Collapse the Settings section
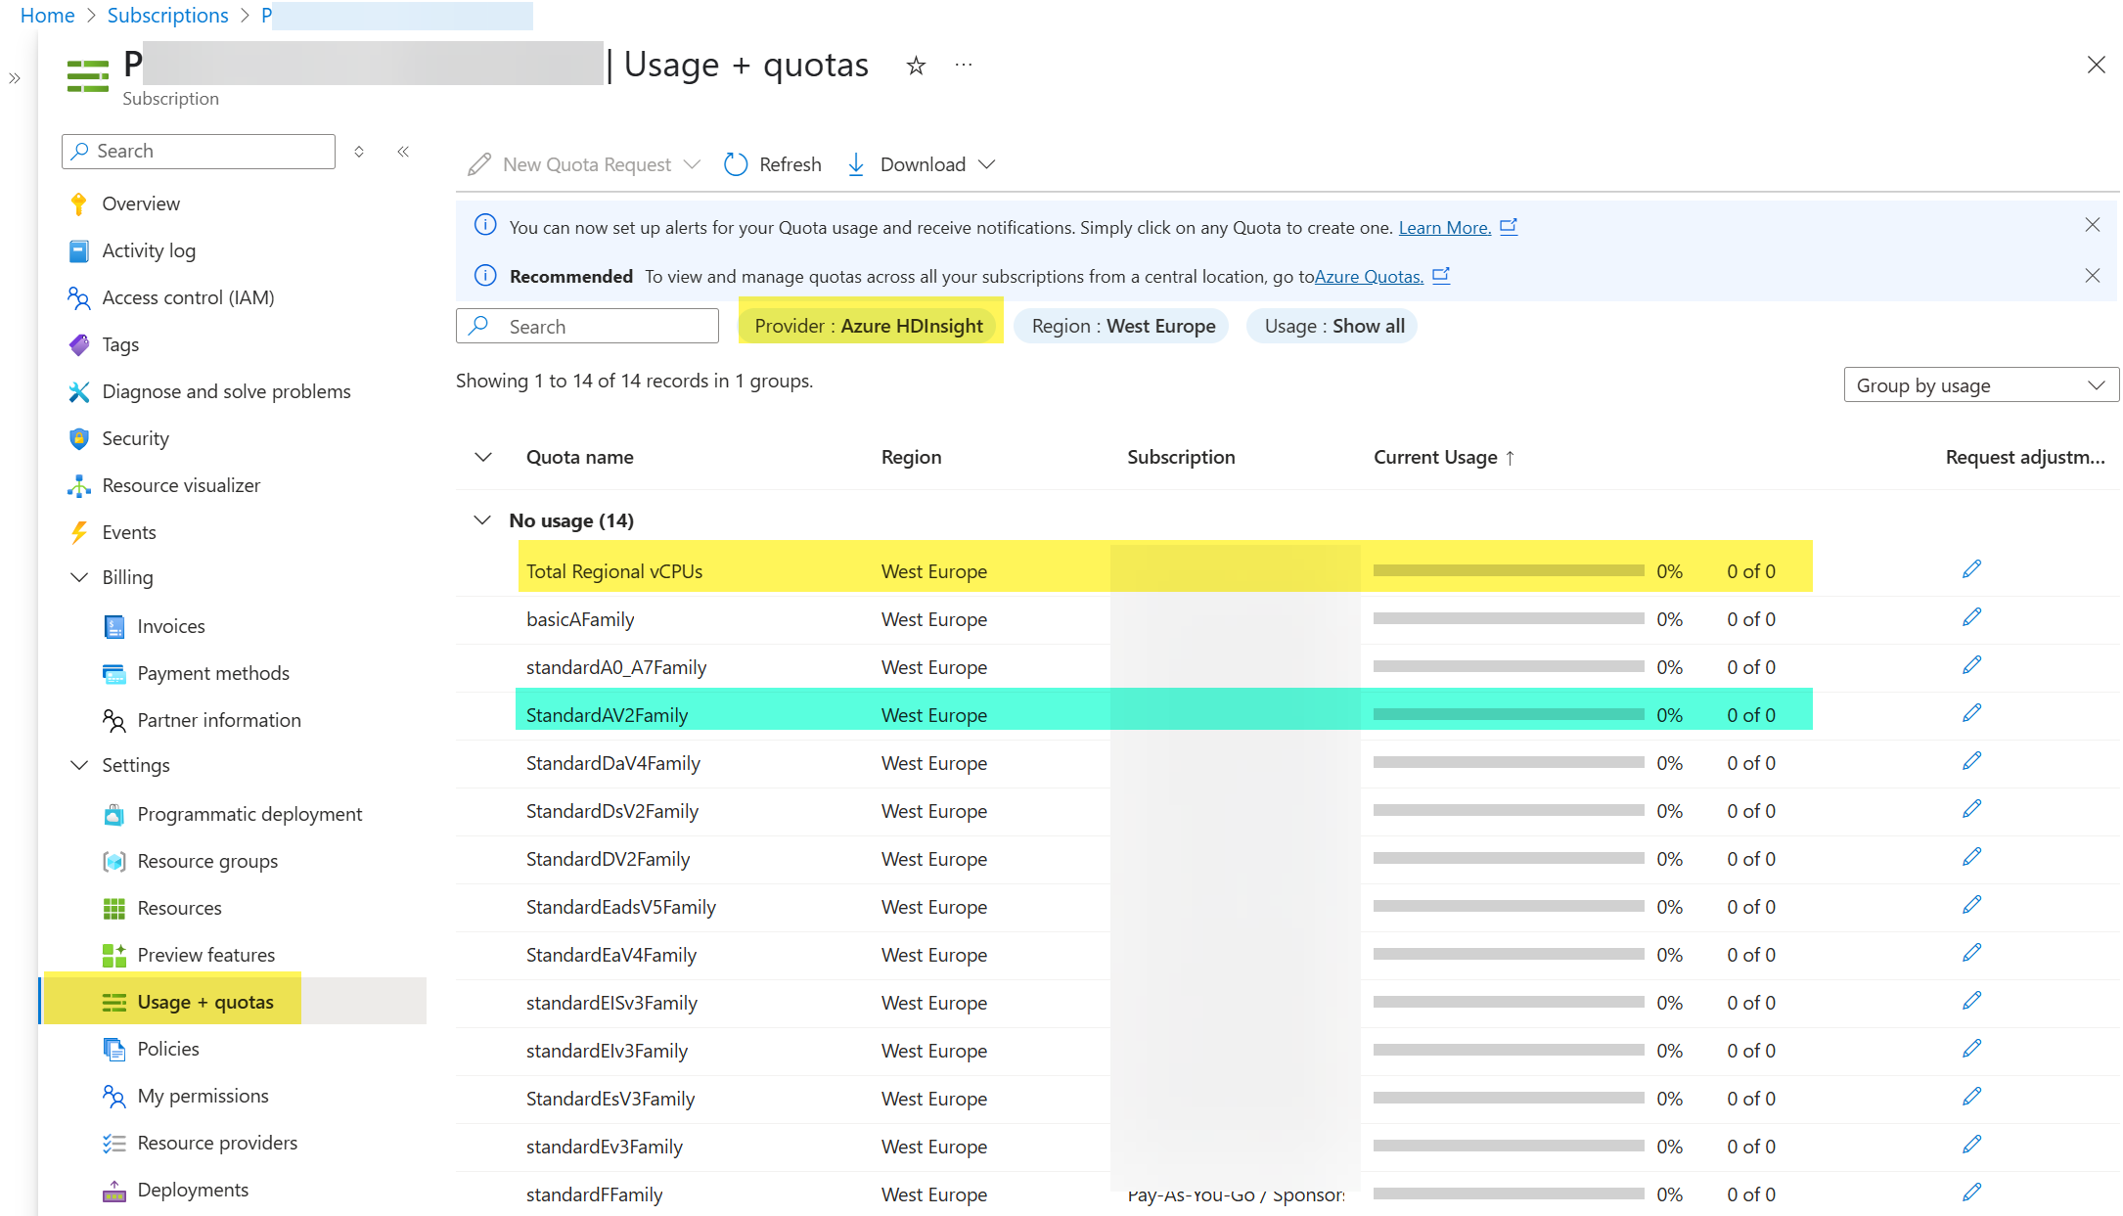The height and width of the screenshot is (1216, 2123). 79,765
